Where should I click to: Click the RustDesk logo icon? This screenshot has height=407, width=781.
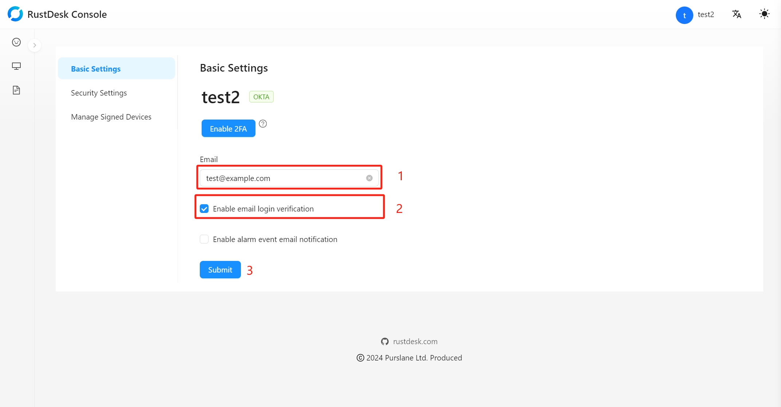click(x=15, y=14)
